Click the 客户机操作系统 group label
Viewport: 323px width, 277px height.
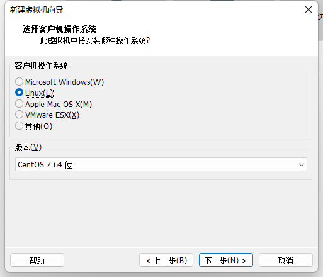41,65
